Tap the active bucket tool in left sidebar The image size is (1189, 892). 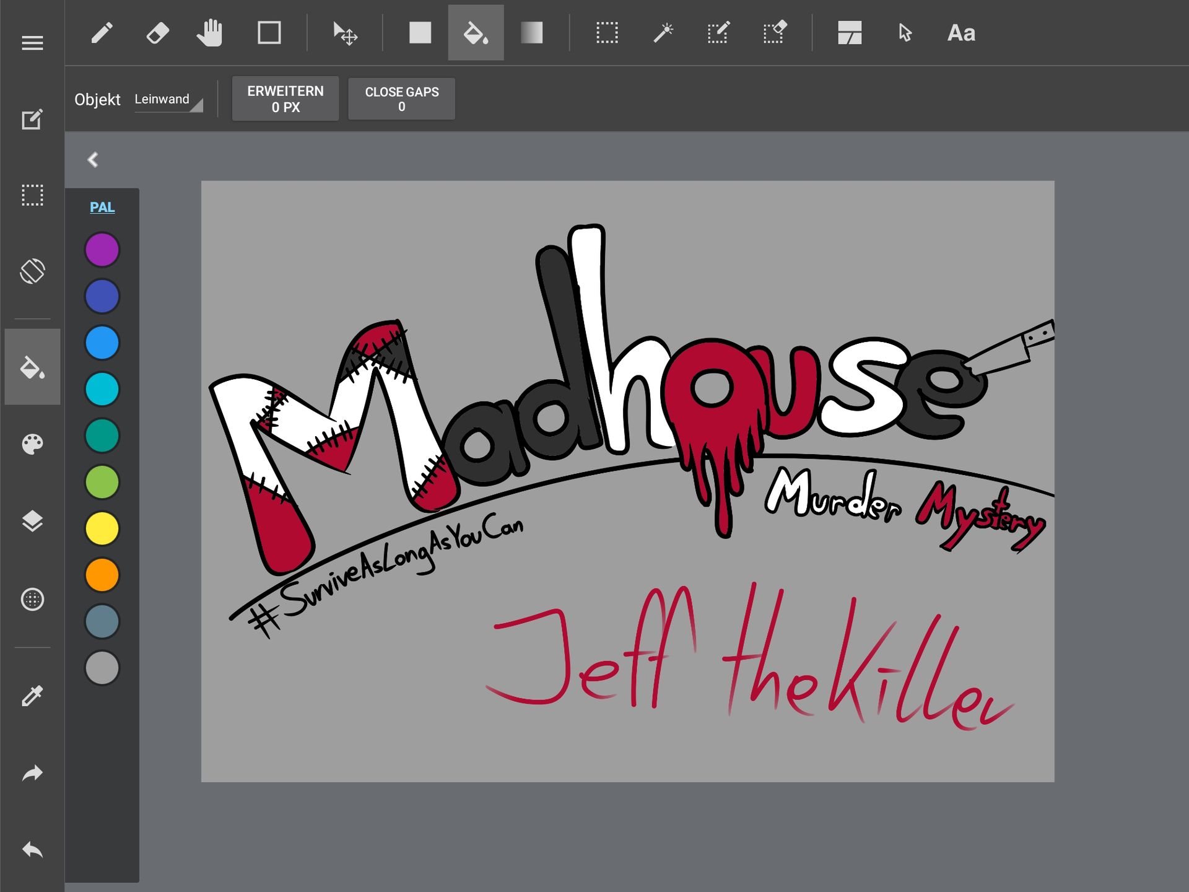[x=32, y=367]
